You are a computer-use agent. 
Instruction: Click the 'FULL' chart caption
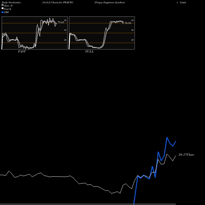tap(89, 52)
